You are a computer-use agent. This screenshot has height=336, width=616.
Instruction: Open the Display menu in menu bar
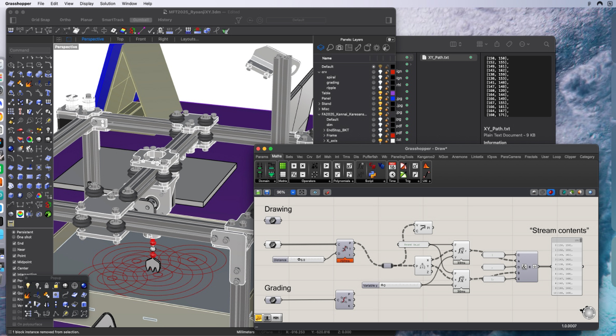[87, 4]
